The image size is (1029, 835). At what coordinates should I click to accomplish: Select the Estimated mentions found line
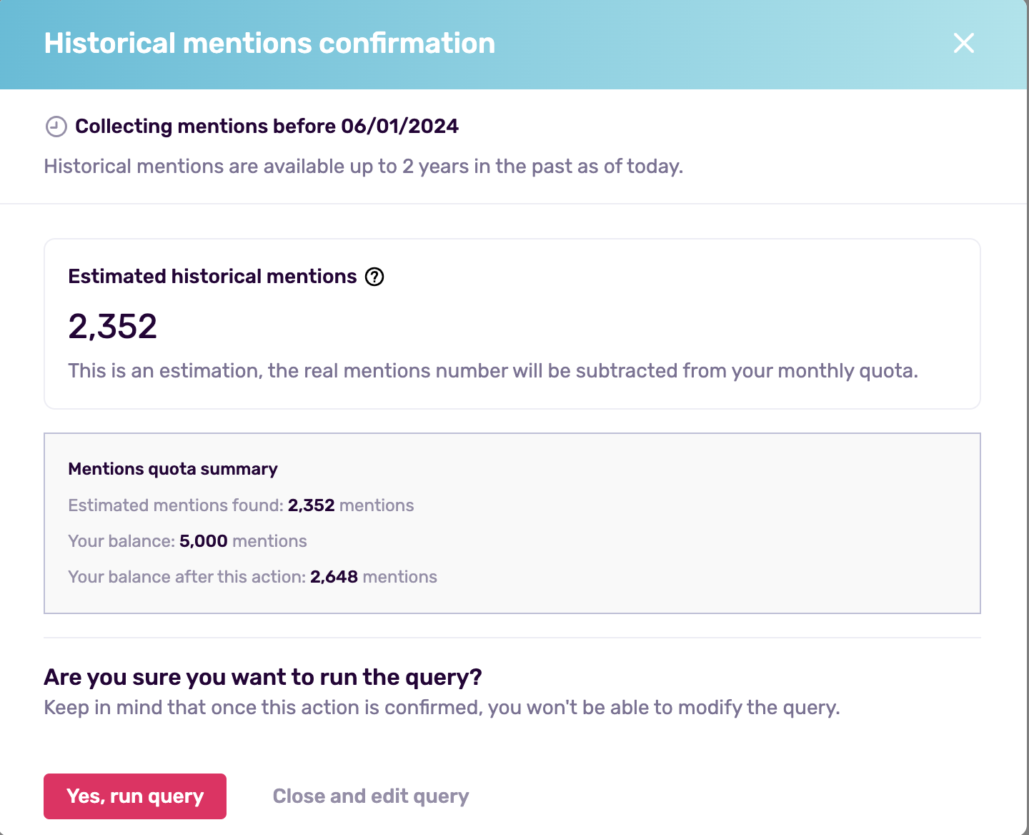(241, 505)
